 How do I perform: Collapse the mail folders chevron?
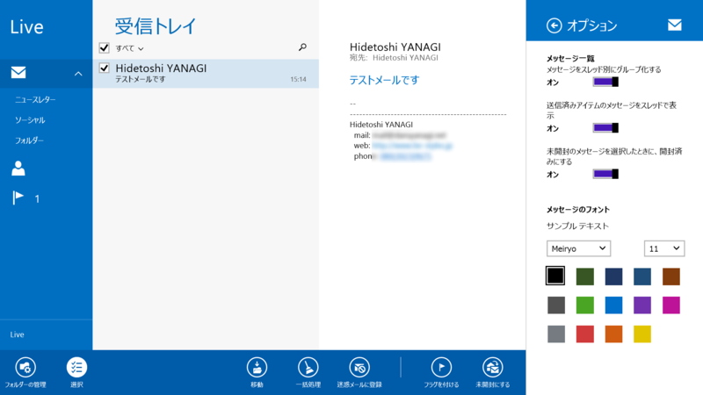pos(78,74)
